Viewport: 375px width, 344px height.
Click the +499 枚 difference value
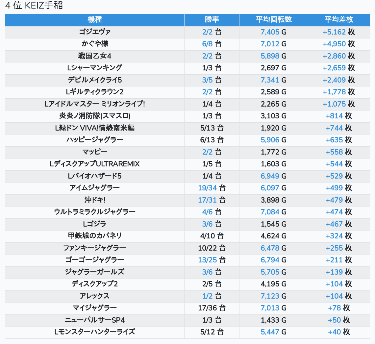(x=339, y=188)
